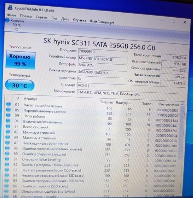
Task: Click the Raw-значения column header
Action: pyautogui.click(x=169, y=105)
